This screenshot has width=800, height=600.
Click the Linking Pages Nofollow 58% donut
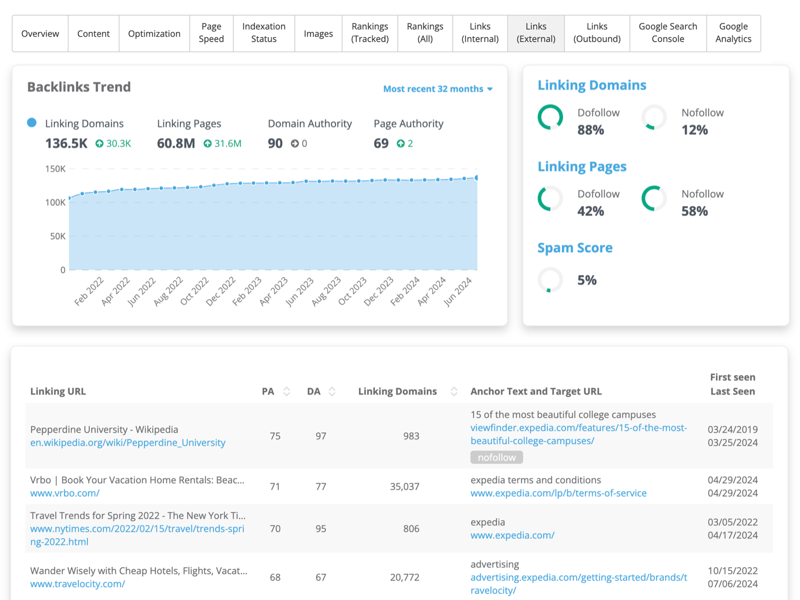pos(654,199)
